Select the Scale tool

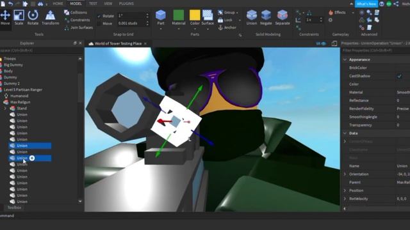pos(19,18)
